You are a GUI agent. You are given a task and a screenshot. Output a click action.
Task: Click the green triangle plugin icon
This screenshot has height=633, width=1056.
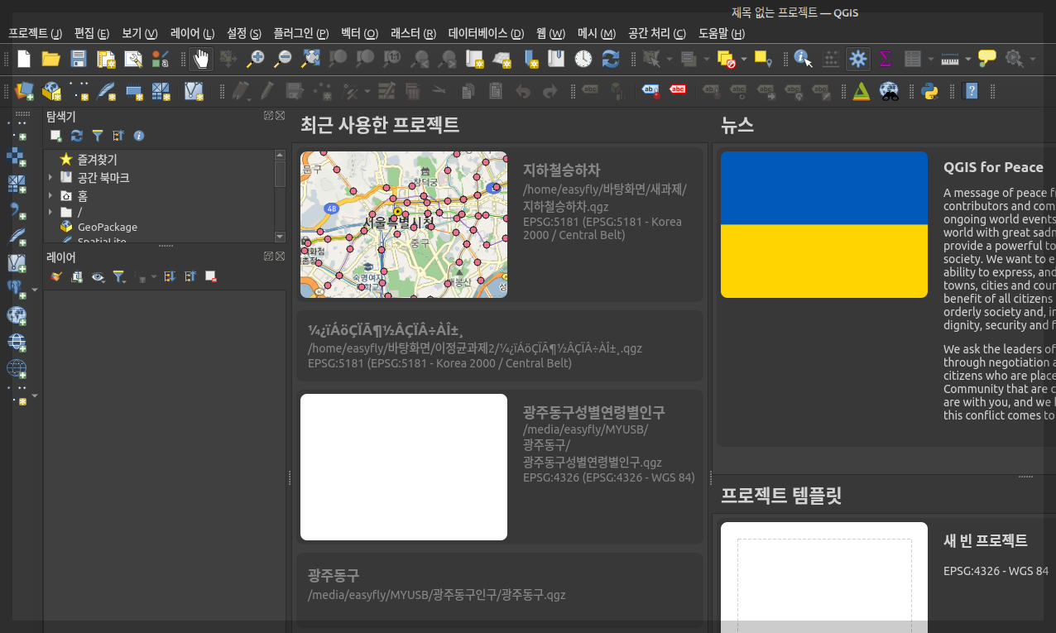861,90
